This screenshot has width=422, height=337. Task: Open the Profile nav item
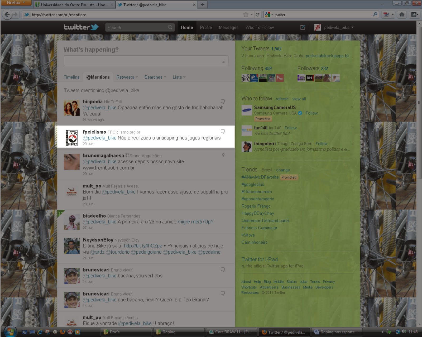[206, 27]
